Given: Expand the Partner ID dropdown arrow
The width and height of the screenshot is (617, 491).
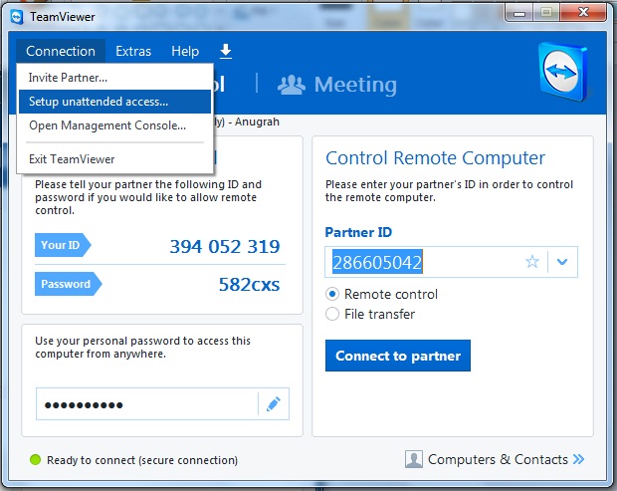Looking at the screenshot, I should (x=562, y=262).
